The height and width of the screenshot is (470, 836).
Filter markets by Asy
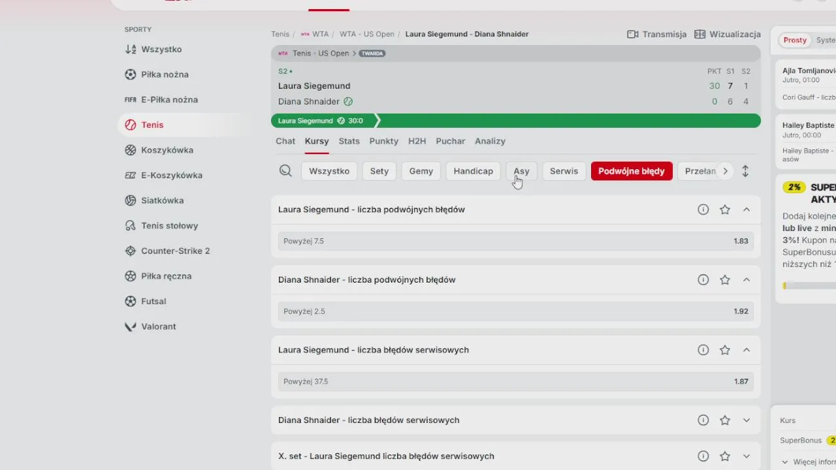[x=522, y=171]
